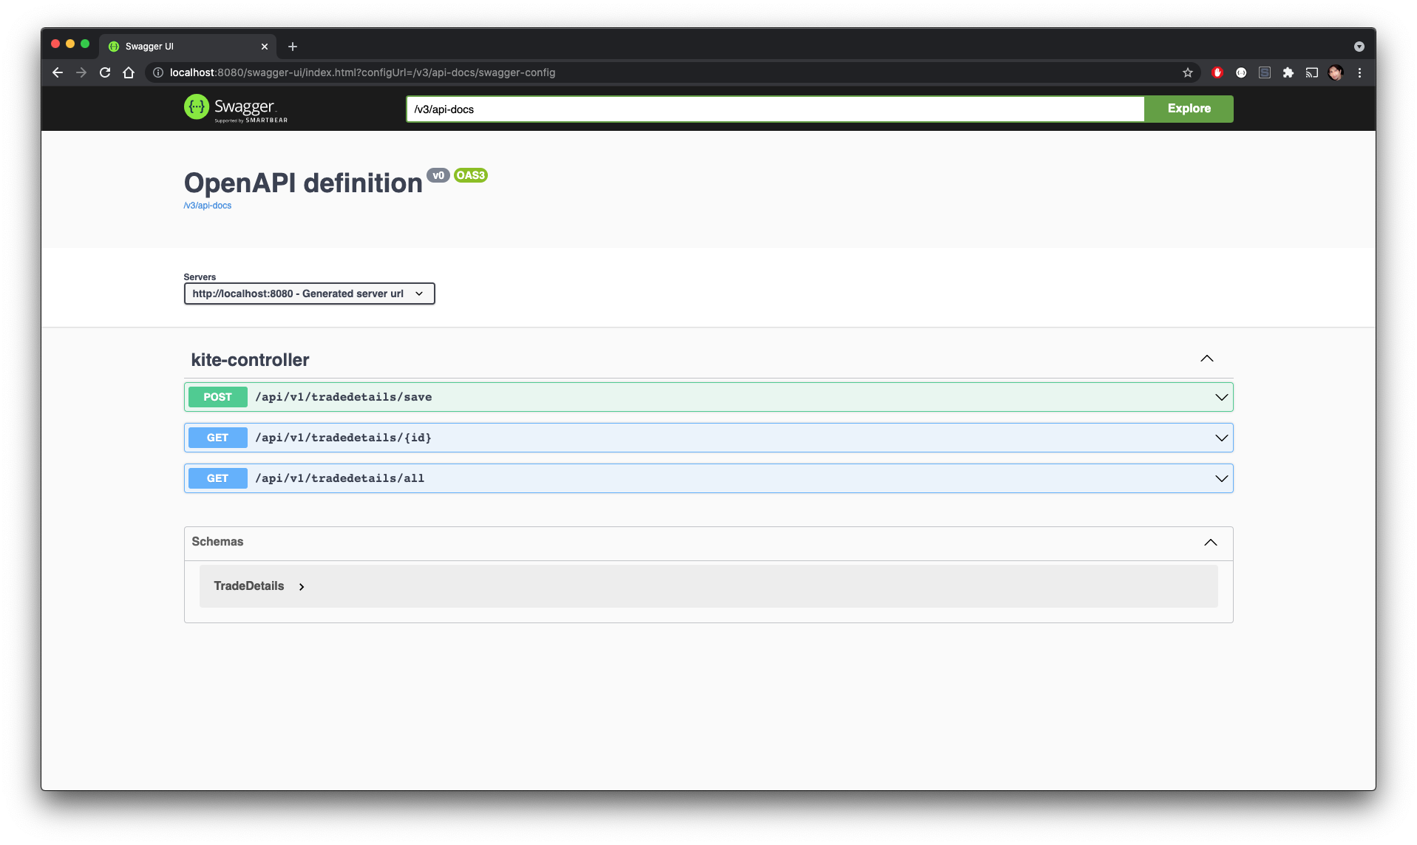Click the TradeDetails schema name
The image size is (1417, 845).
249,586
